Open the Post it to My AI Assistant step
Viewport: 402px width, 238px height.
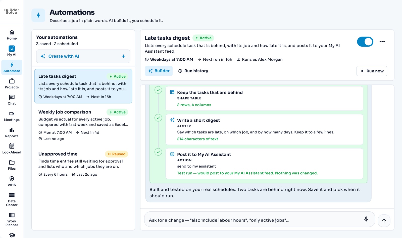pos(264,164)
